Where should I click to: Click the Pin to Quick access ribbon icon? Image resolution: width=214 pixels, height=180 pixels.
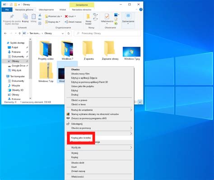click(12, 17)
